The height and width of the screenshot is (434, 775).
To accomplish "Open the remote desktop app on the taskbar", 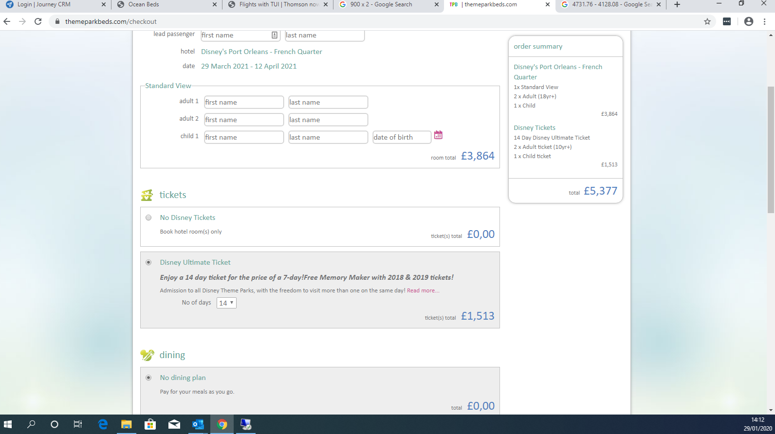I will click(x=246, y=424).
